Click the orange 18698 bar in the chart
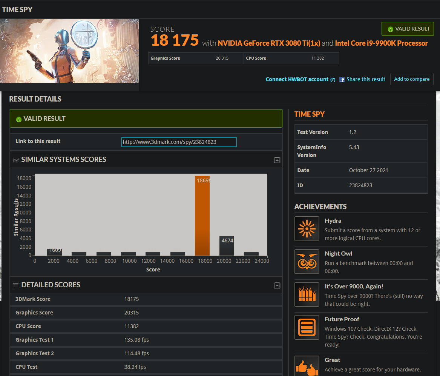The image size is (440, 376). click(x=202, y=216)
